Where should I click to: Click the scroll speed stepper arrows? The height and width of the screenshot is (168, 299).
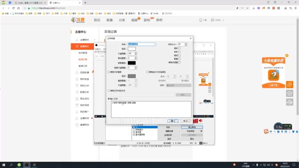(x=136, y=58)
